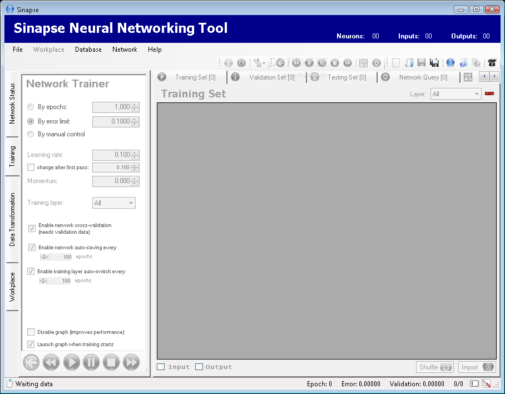The height and width of the screenshot is (394, 505).
Task: Select the By epochs radio button
Action: [x=31, y=107]
